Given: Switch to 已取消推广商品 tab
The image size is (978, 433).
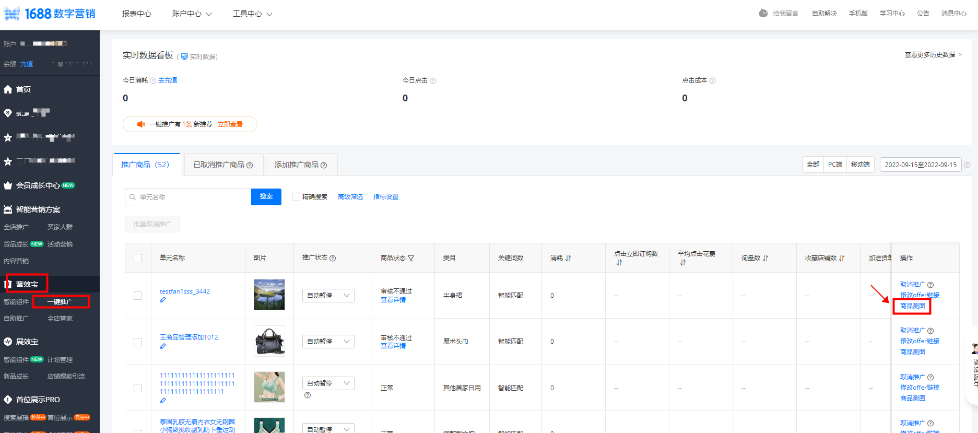Looking at the screenshot, I should click(223, 165).
